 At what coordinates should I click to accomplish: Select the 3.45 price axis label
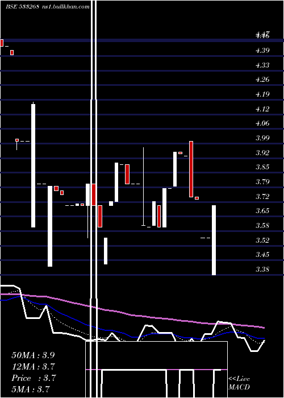pos(262,255)
